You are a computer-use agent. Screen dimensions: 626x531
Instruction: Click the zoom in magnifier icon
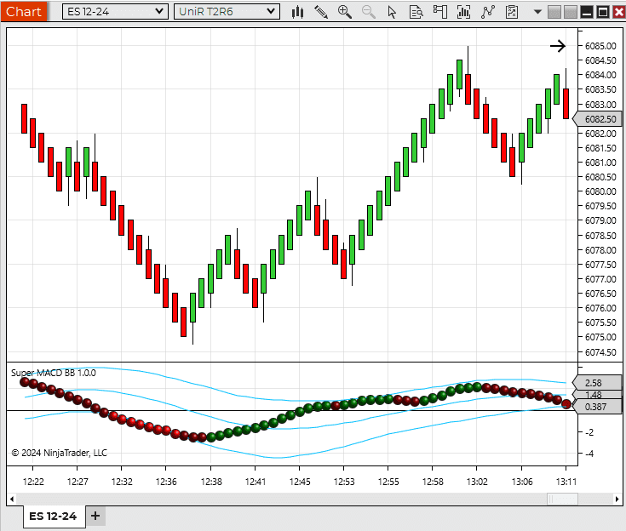[x=345, y=12]
